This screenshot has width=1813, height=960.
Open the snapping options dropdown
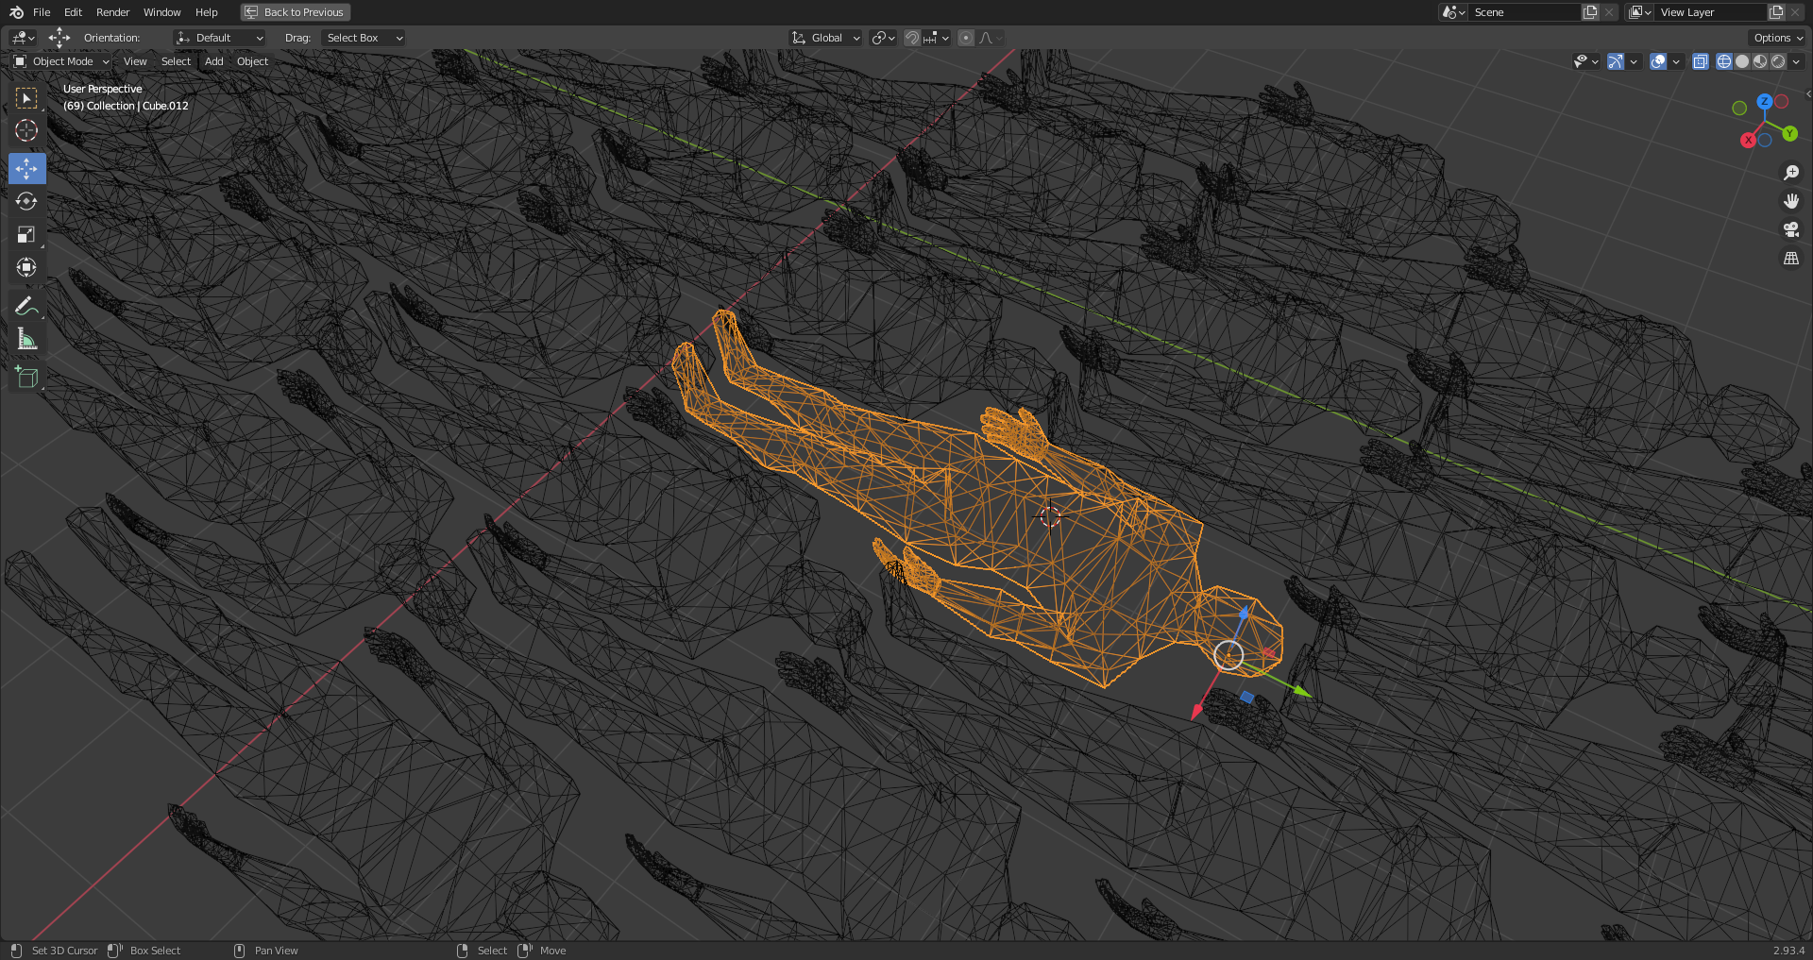pos(937,38)
